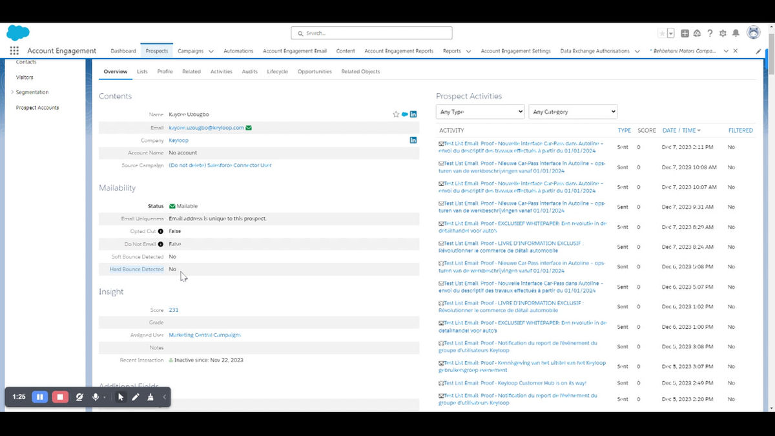
Task: Open the Trailhead guidance cloud icon
Action: 697,33
